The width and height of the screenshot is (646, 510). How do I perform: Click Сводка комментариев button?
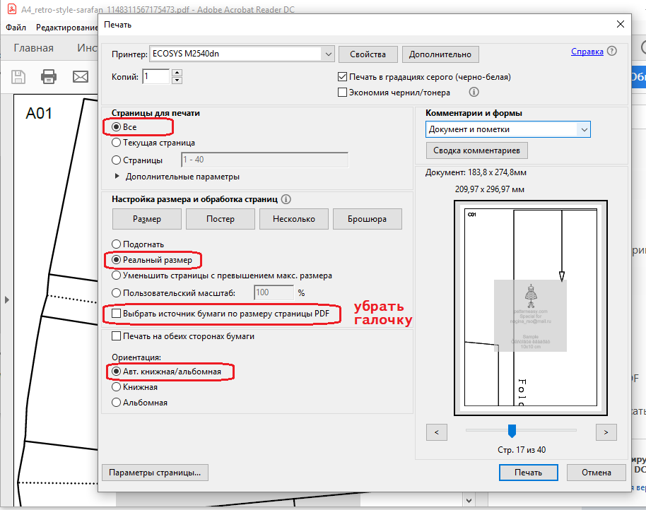[x=476, y=150]
